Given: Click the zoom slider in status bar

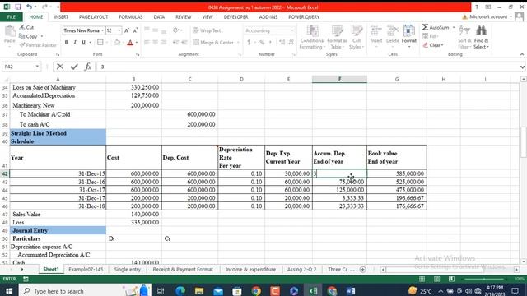Looking at the screenshot, I should pyautogui.click(x=484, y=279).
